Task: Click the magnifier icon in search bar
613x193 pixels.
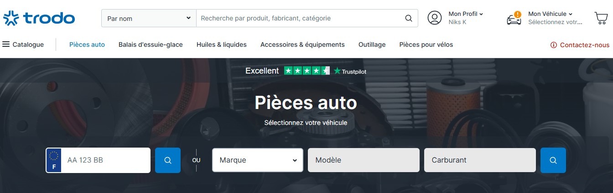Action: (x=409, y=19)
